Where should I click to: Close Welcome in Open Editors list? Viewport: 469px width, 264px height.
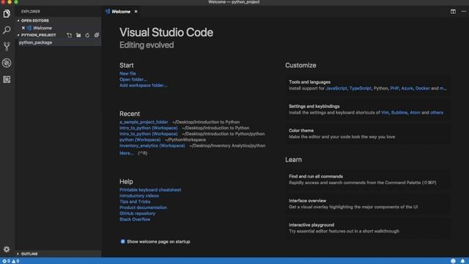tap(23, 28)
